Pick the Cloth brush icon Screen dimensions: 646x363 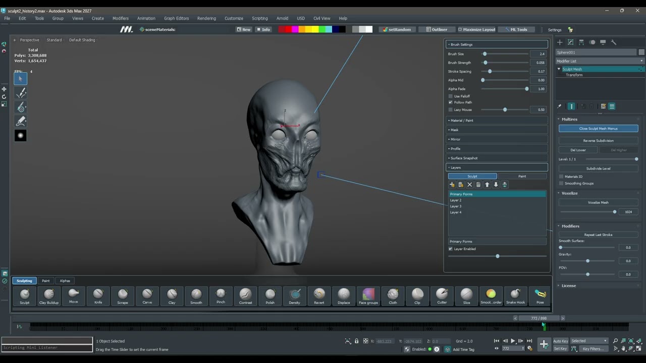point(393,296)
